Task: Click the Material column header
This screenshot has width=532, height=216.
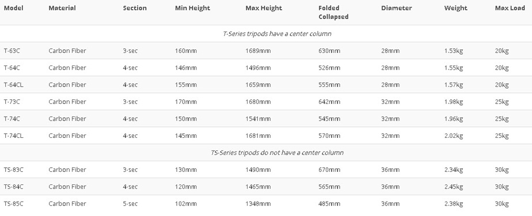Action: point(62,8)
